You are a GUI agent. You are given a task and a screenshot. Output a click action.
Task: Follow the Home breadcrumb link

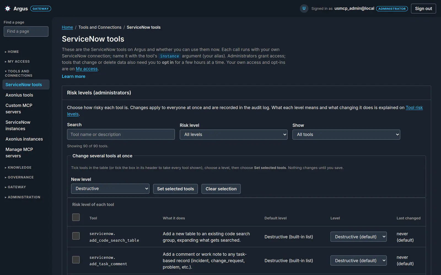click(67, 27)
